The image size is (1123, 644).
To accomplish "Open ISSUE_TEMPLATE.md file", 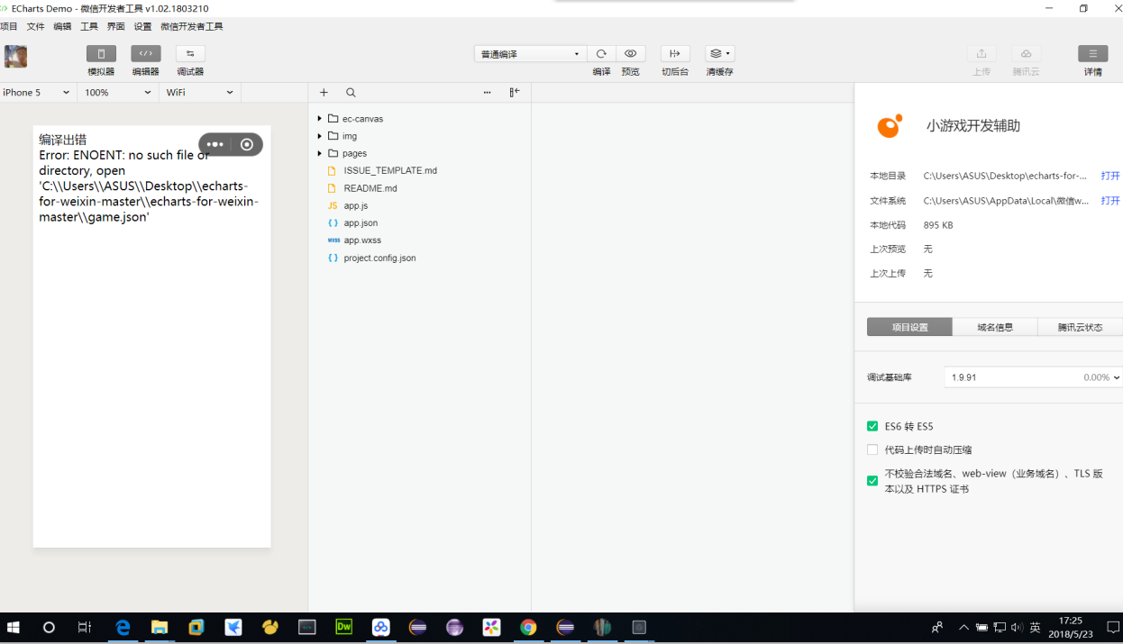I will (390, 171).
